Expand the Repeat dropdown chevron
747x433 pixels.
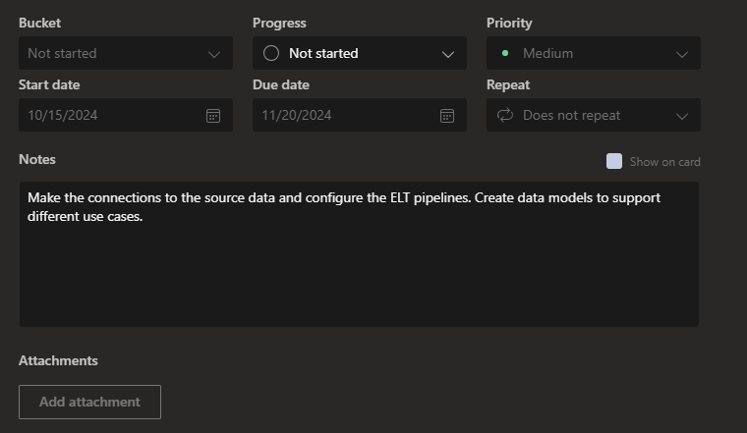click(682, 116)
